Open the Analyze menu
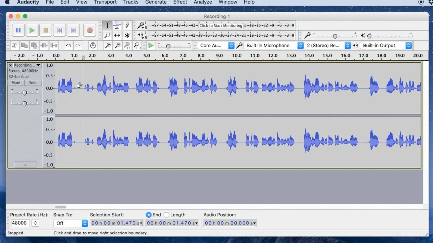 click(203, 2)
